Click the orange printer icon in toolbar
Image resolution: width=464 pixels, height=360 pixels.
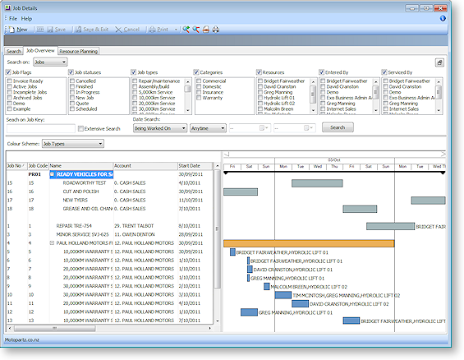[x=206, y=29]
